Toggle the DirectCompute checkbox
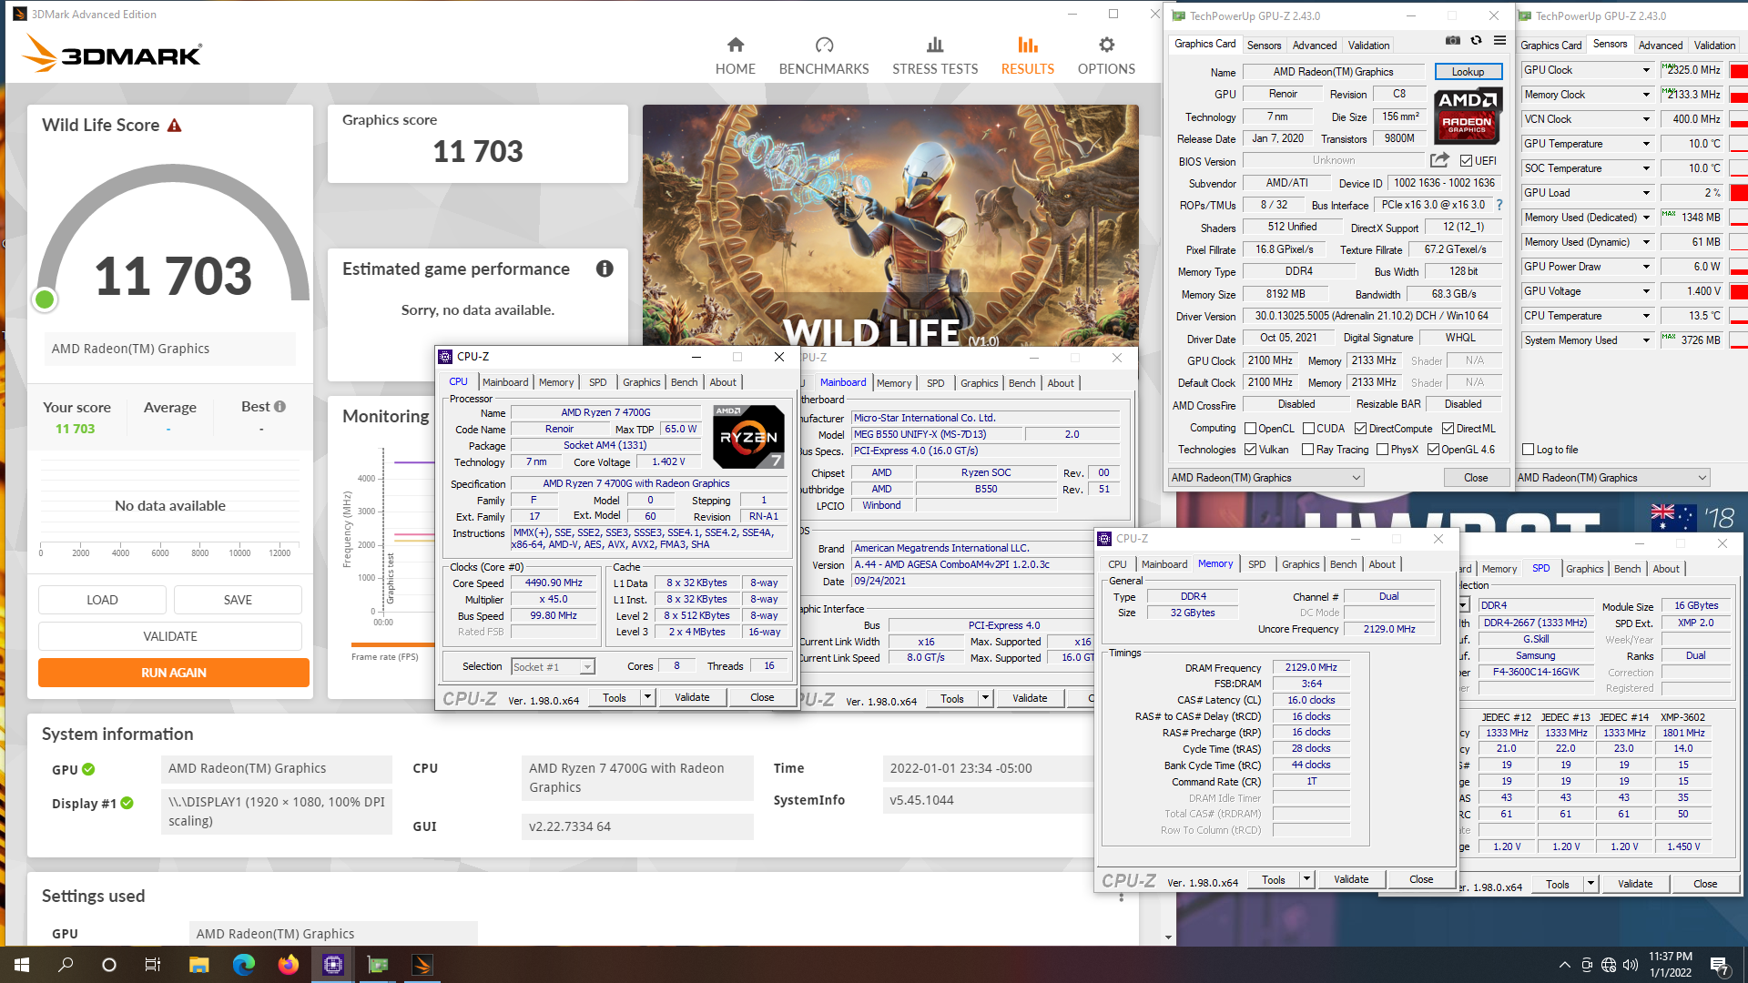The height and width of the screenshot is (983, 1748). [1360, 429]
